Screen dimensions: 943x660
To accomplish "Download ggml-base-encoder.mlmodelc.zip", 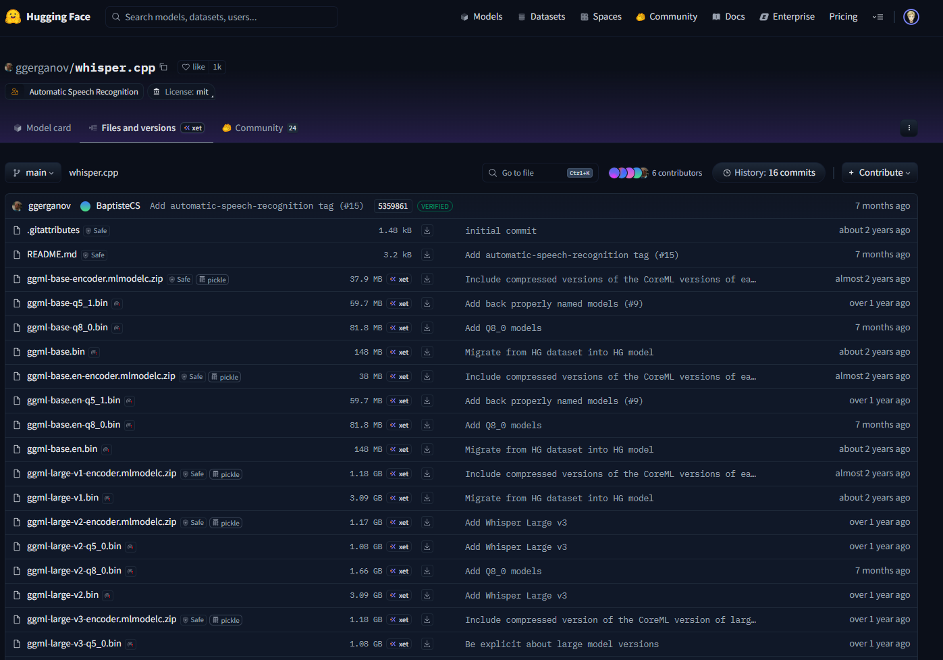I will pyautogui.click(x=427, y=279).
